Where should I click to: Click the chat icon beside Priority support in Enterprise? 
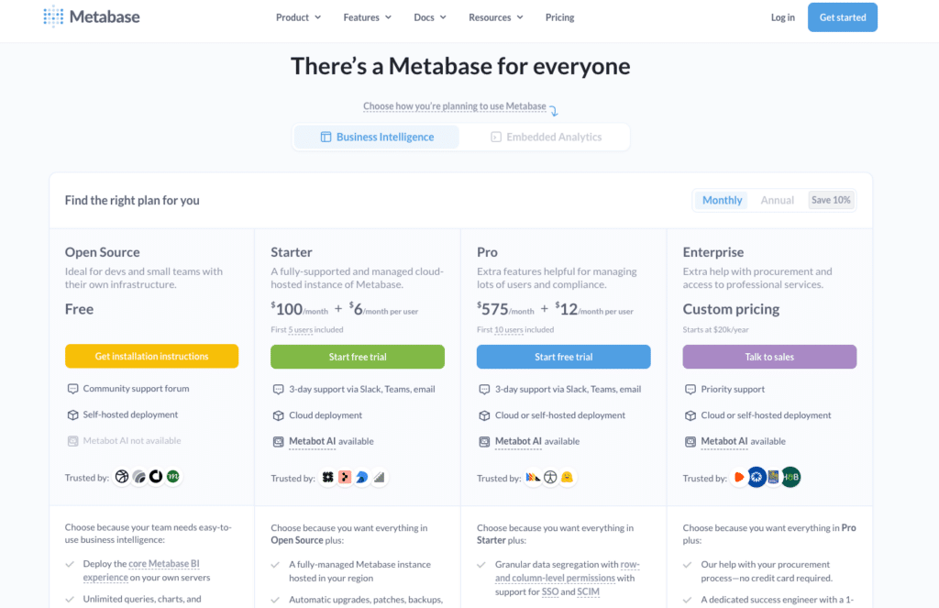690,389
